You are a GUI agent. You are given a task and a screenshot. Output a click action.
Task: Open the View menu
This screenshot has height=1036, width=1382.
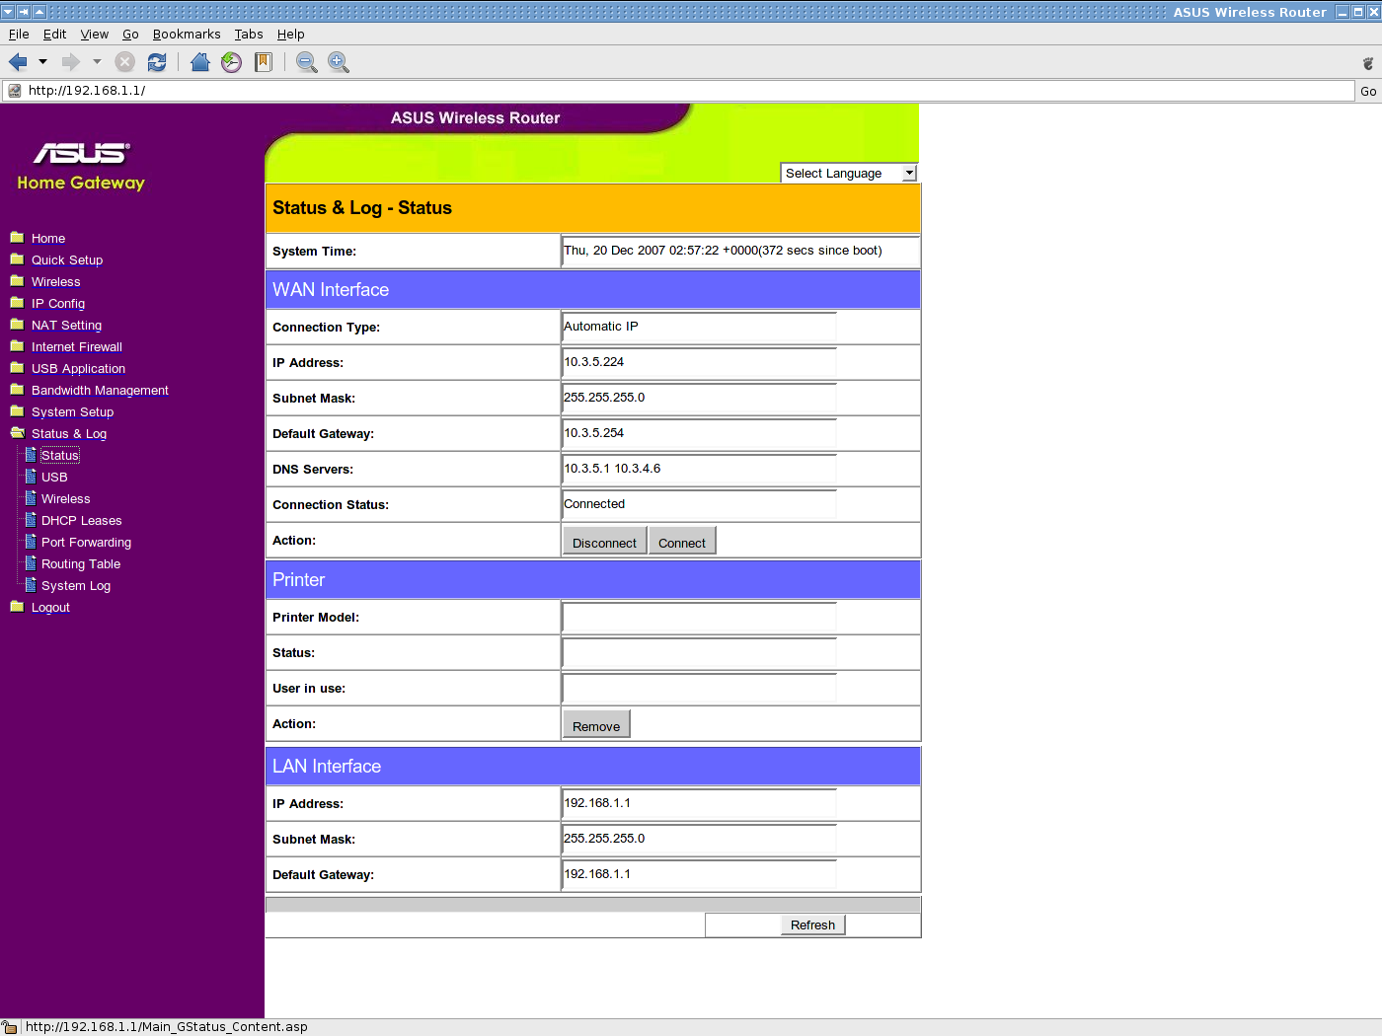[95, 34]
